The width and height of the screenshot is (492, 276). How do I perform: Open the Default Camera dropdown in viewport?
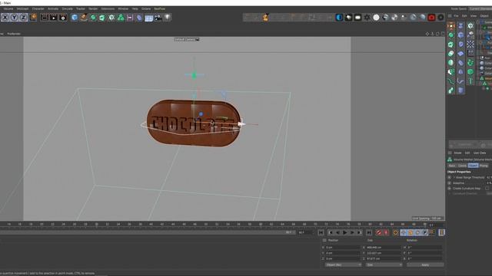click(x=187, y=39)
